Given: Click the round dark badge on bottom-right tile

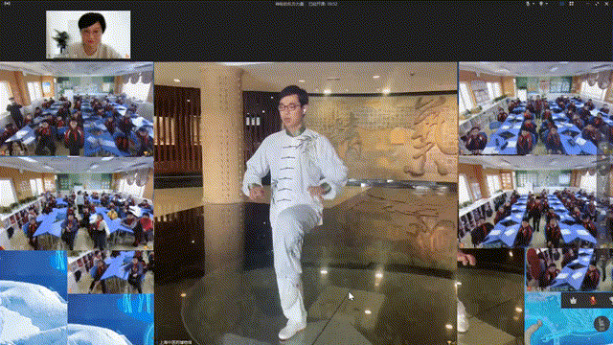Looking at the screenshot, I should pos(602,324).
